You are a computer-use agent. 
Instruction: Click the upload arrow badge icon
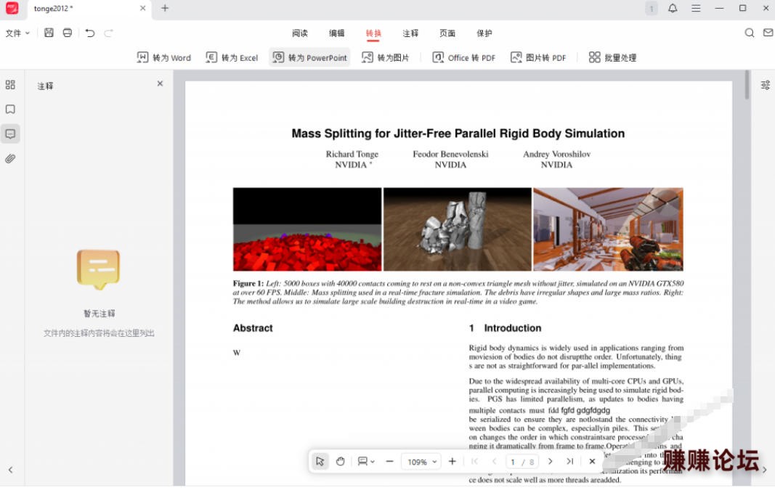point(652,8)
